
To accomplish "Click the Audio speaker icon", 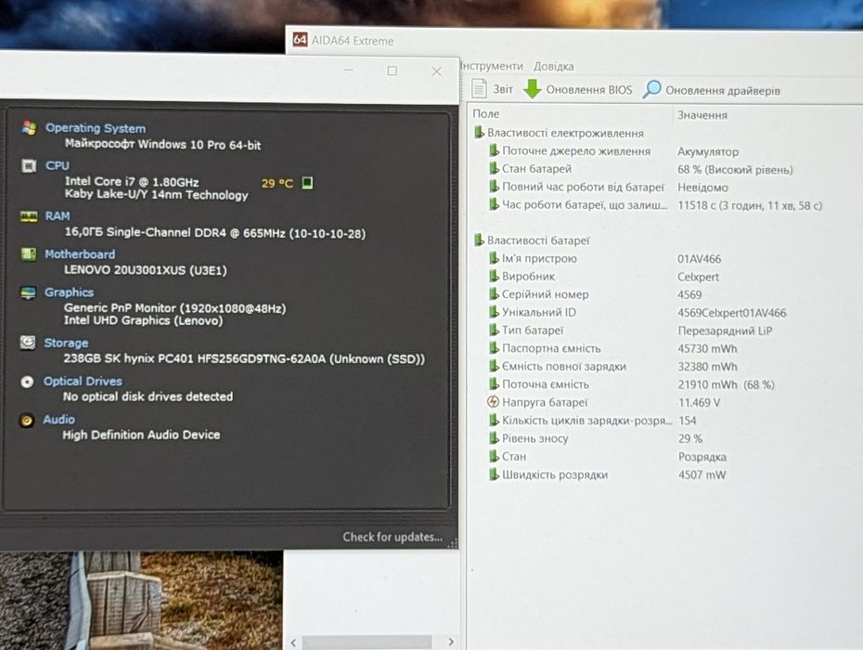I will [x=26, y=421].
